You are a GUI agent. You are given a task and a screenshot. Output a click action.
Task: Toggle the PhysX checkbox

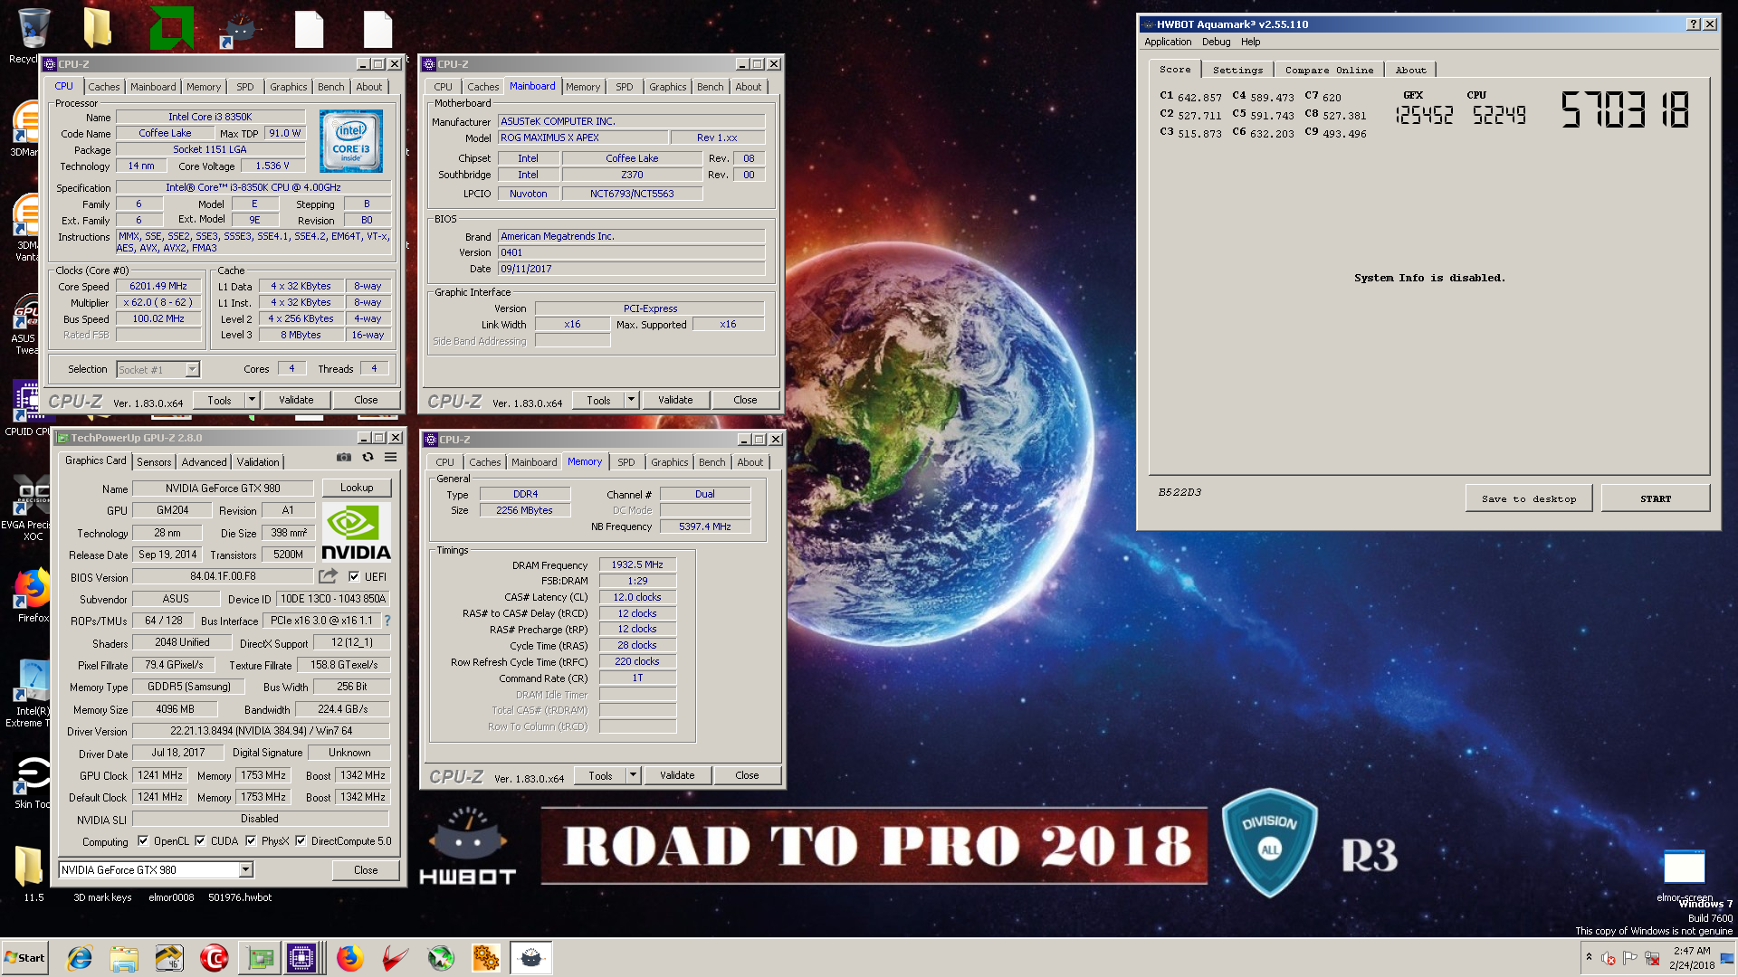[x=251, y=840]
